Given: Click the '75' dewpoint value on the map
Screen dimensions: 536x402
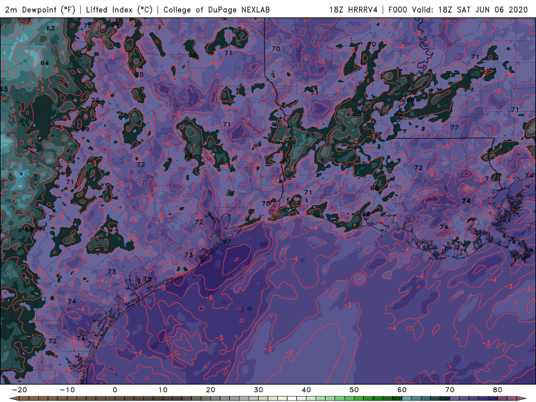Looking at the screenshot, I should (x=147, y=279).
